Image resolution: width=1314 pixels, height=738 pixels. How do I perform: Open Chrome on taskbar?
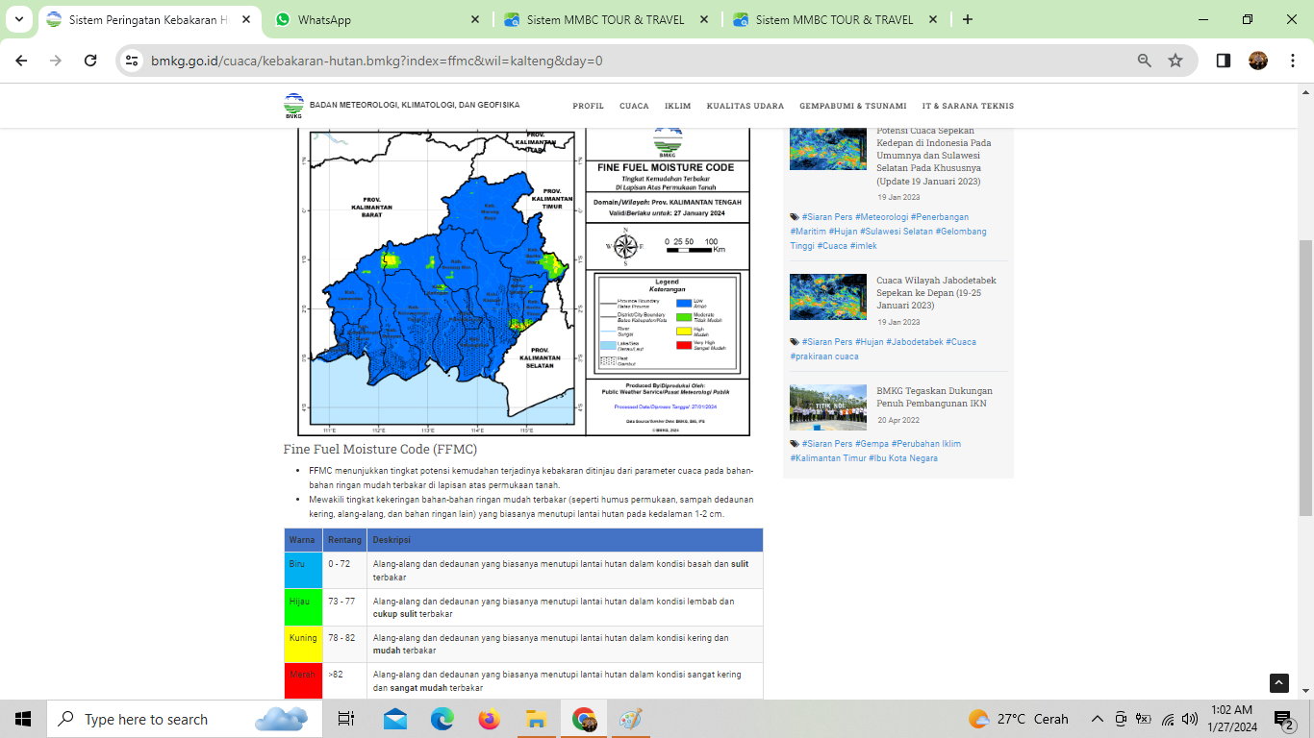coord(584,719)
